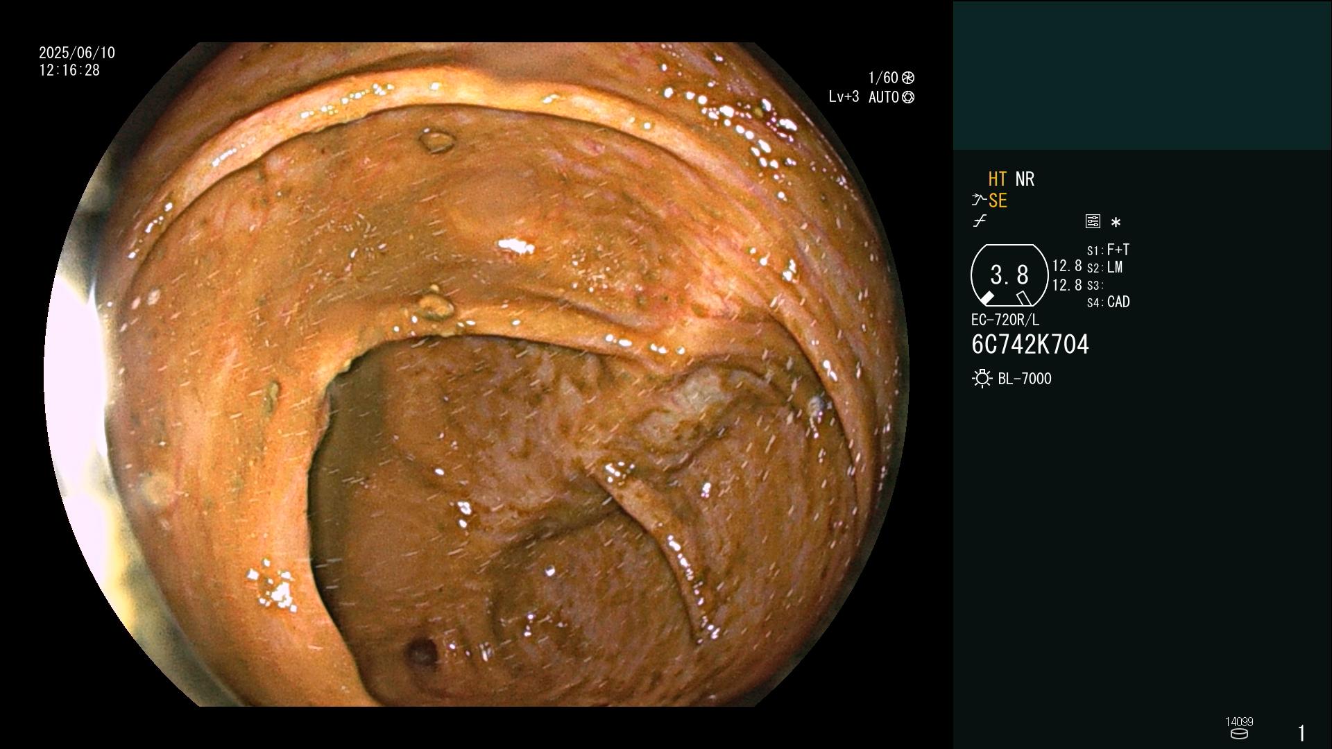
Task: Click the date 2025/06/10
Action: 77,53
